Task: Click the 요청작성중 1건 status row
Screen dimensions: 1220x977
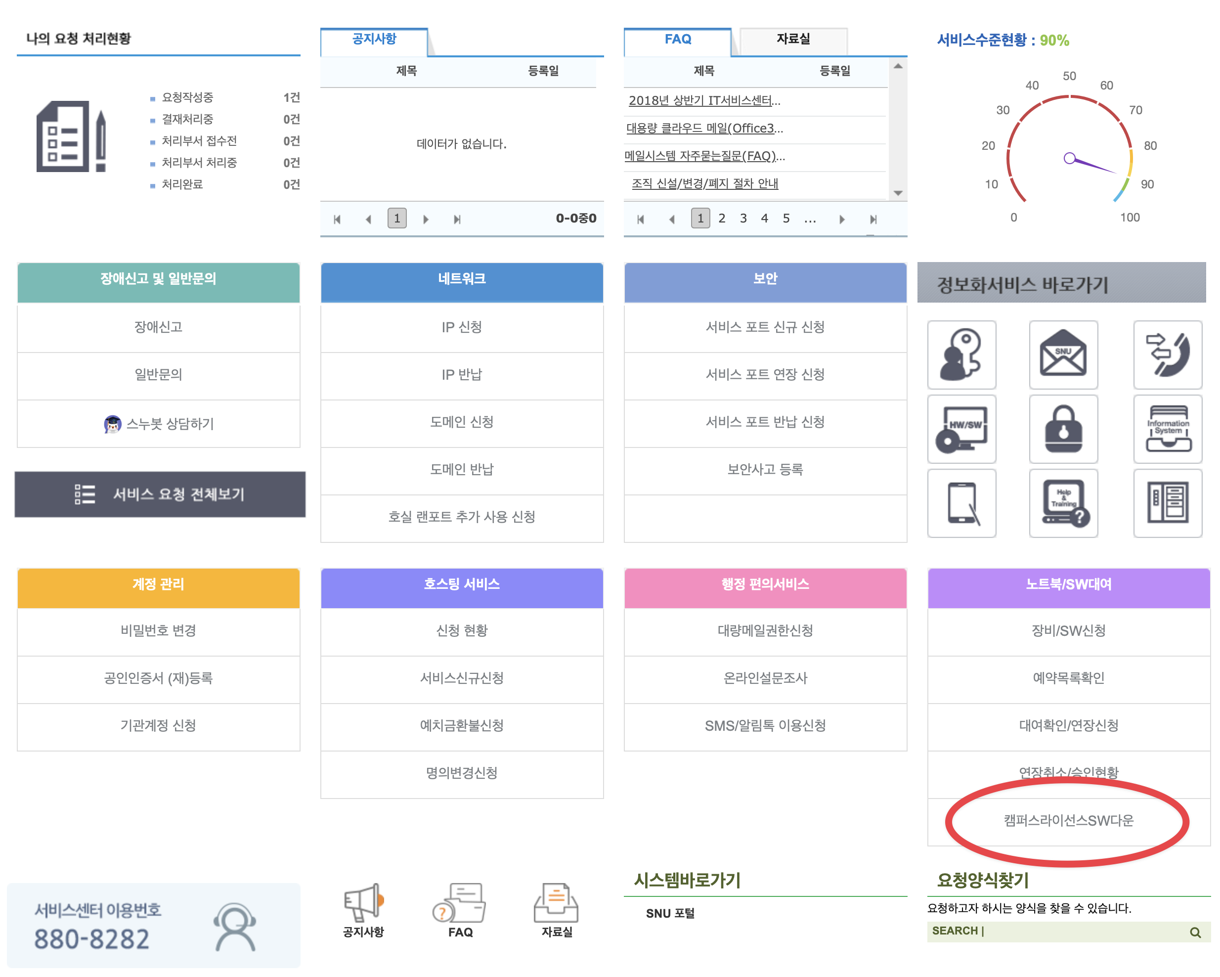Action: (x=225, y=97)
